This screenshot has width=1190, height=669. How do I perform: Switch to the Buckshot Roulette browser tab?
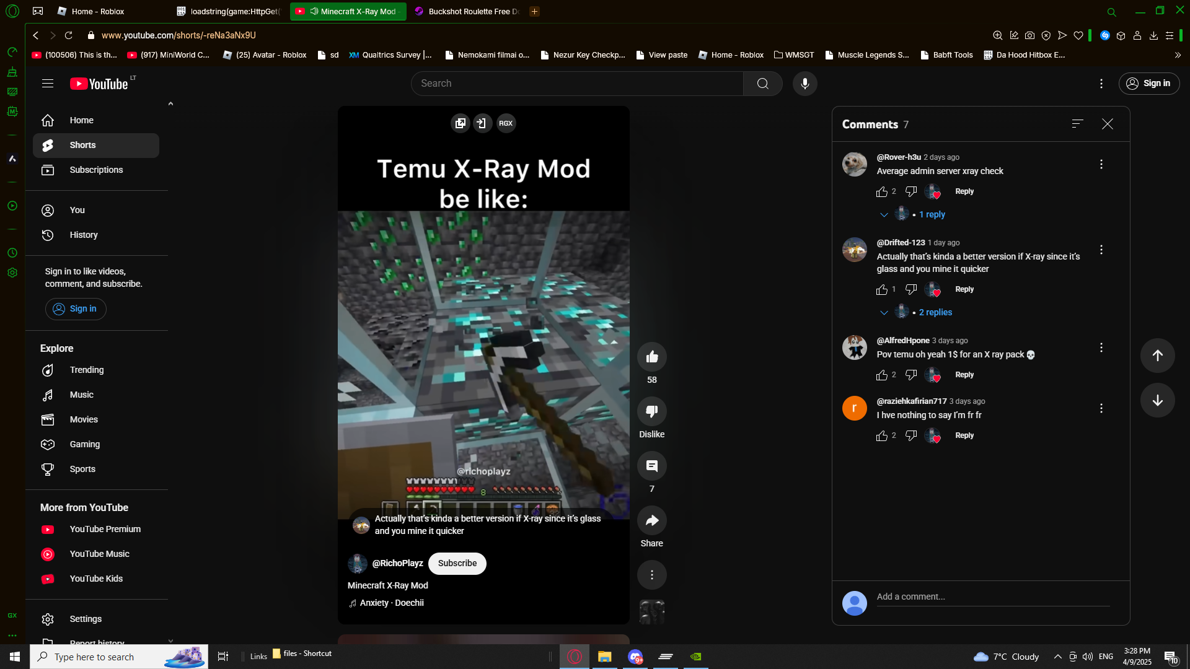pyautogui.click(x=468, y=11)
